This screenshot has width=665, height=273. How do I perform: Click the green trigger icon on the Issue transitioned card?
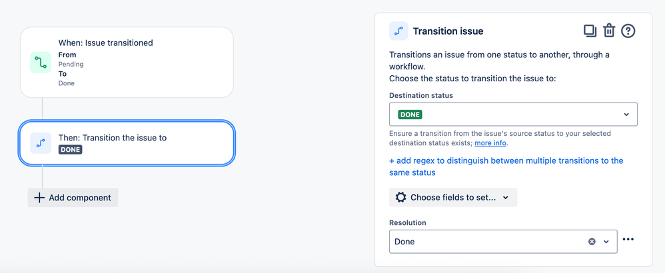point(41,63)
